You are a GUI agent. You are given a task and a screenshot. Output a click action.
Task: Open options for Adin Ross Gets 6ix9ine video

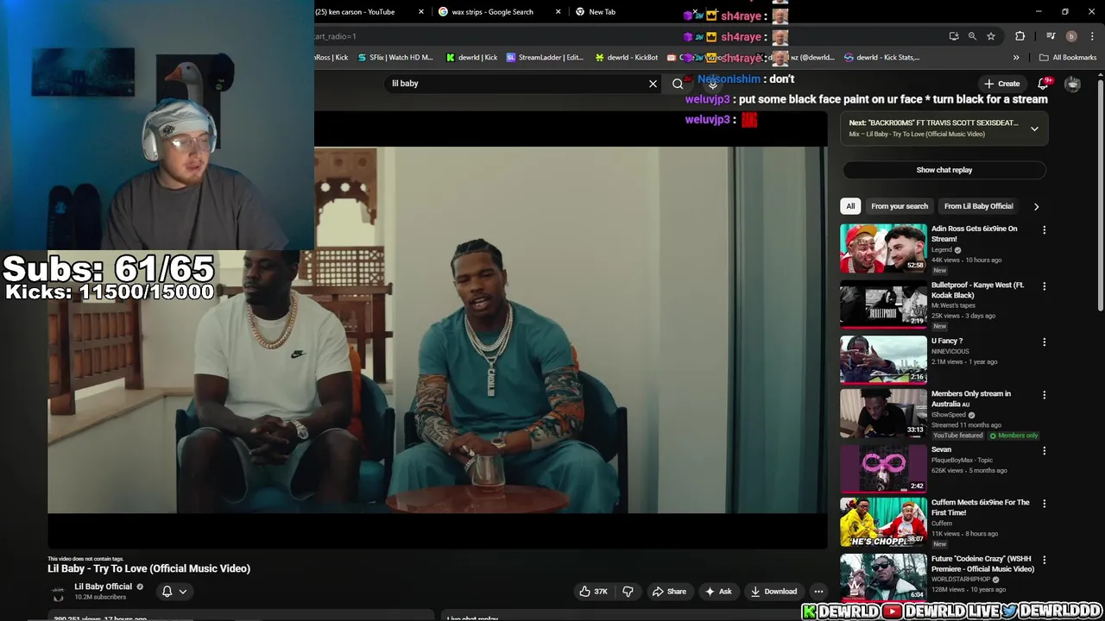1044,230
